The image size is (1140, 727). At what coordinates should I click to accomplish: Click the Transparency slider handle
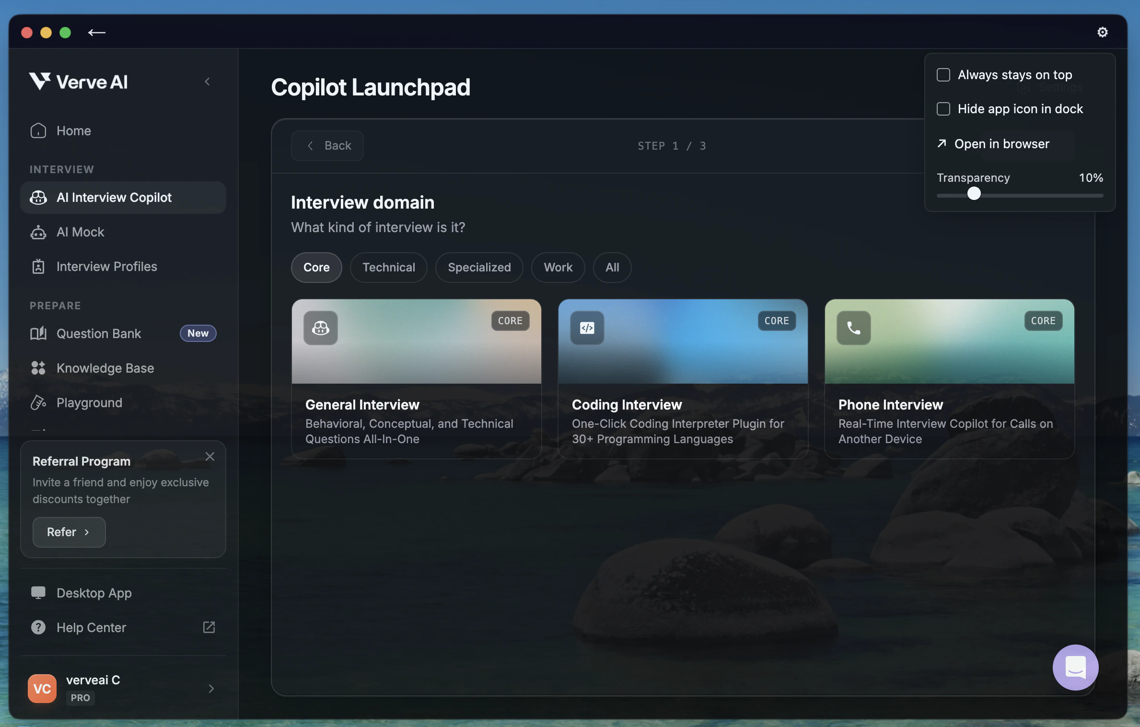pyautogui.click(x=974, y=194)
